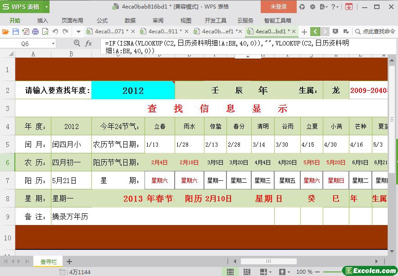Viewport: 398px width, 276px height.
Task: Select all cells via corner triangle
Action: 11,54
